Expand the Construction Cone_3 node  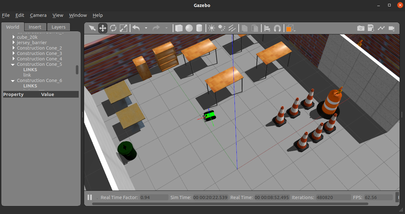[13, 53]
